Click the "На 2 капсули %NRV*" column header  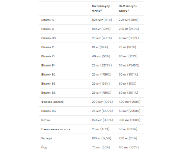[128, 8]
